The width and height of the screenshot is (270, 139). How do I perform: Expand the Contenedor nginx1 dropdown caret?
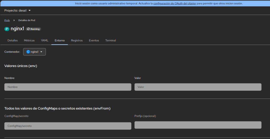(41, 52)
